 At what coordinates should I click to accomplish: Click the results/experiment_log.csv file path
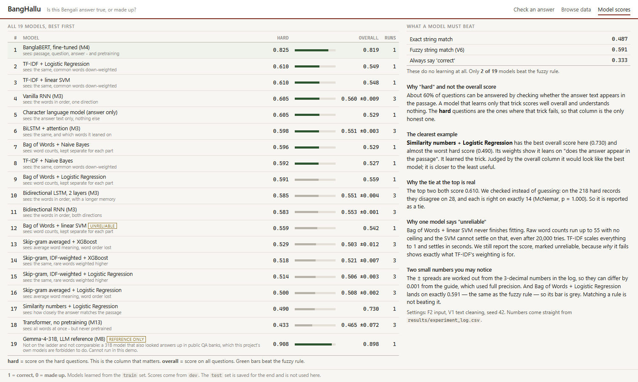coord(444,320)
